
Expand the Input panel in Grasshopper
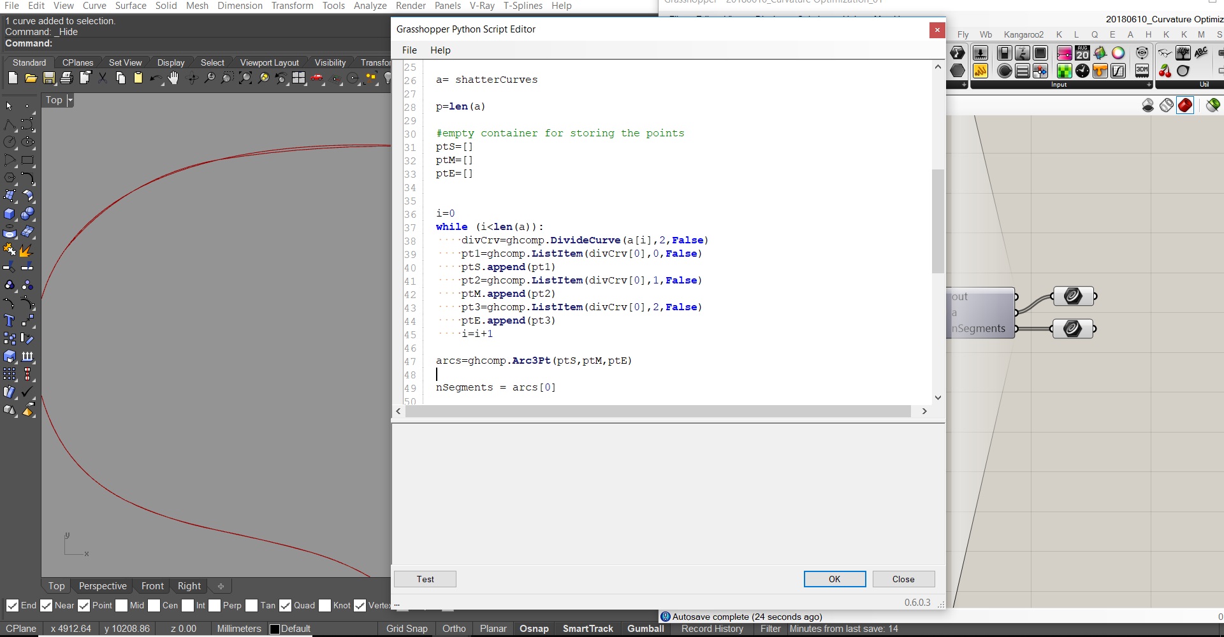point(1149,85)
